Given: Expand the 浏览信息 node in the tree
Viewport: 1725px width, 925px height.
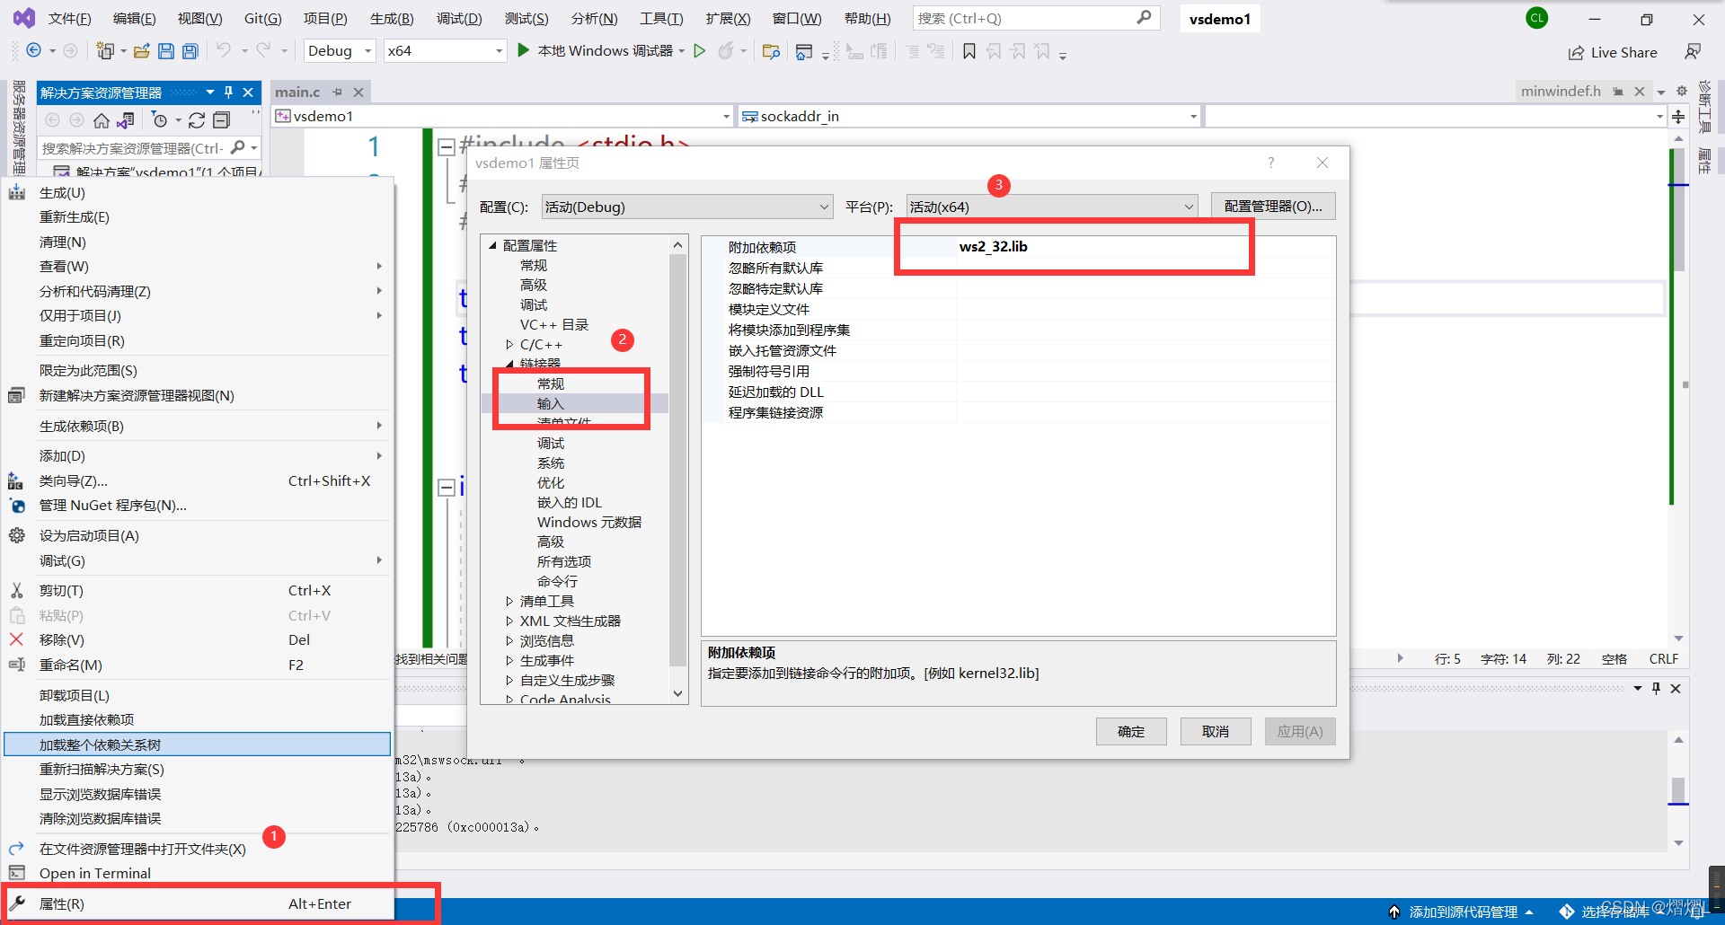Looking at the screenshot, I should [509, 641].
